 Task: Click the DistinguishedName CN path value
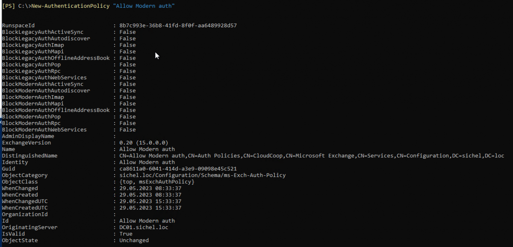point(312,156)
